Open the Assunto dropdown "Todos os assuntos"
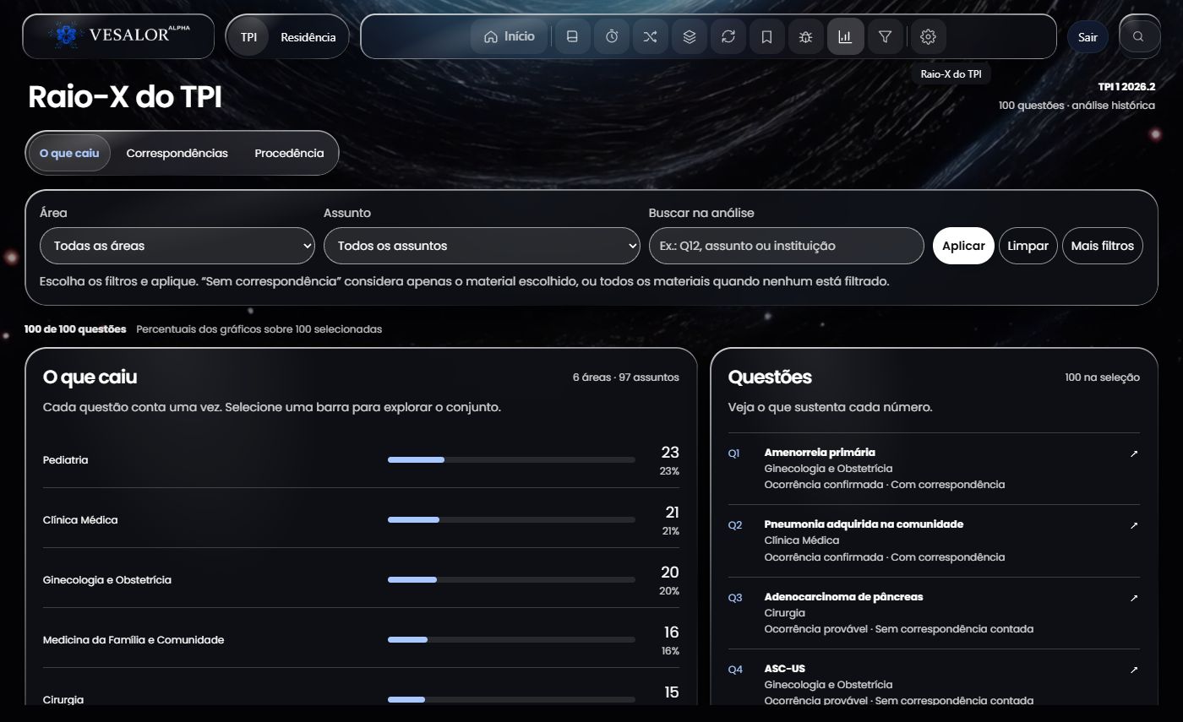Image resolution: width=1183 pixels, height=722 pixels. click(482, 246)
